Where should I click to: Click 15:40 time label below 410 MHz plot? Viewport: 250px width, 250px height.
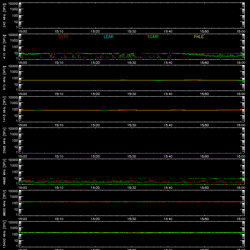coord(168,63)
